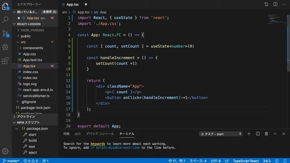Open the editor More Actions menu
The image size is (290, 163).
pos(284,4)
